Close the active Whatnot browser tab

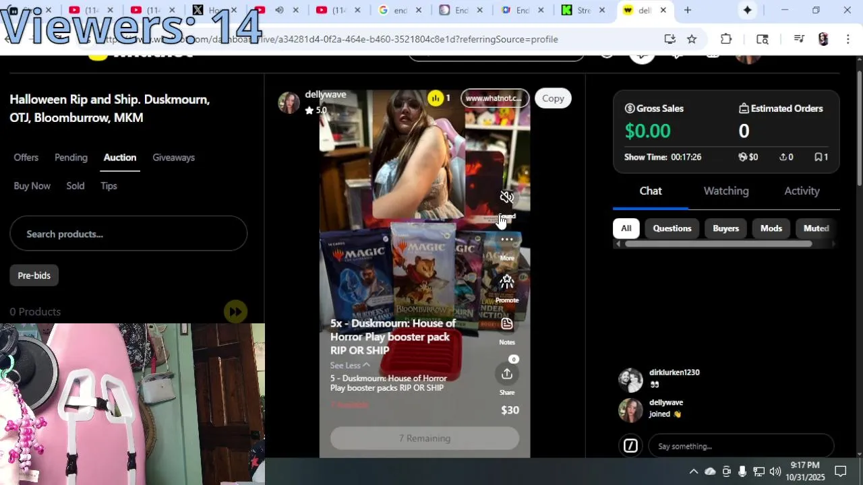pos(663,10)
